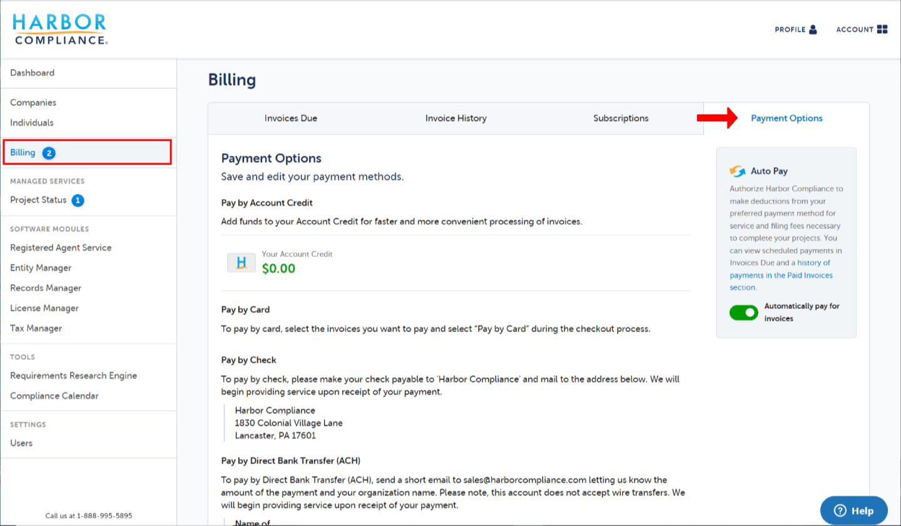Viewport: 901px width, 526px height.
Task: Toggle automatically pay for invoices switch
Action: pyautogui.click(x=743, y=313)
